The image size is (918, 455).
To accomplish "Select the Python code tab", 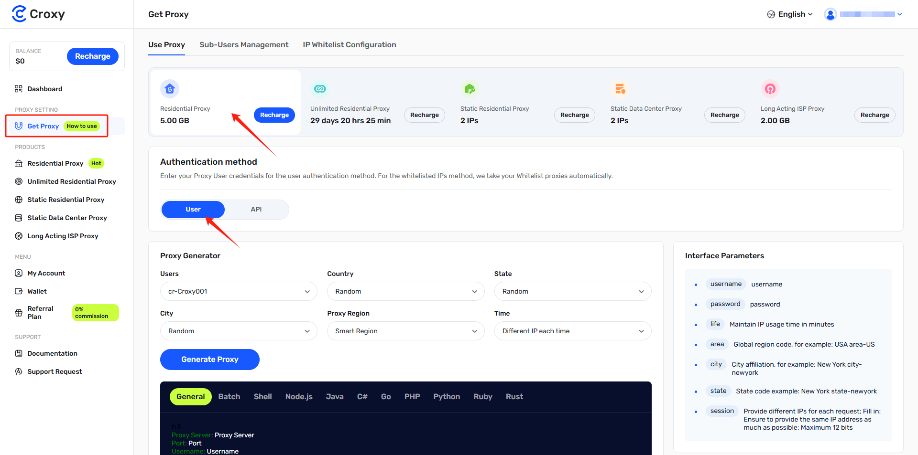I will [x=447, y=397].
